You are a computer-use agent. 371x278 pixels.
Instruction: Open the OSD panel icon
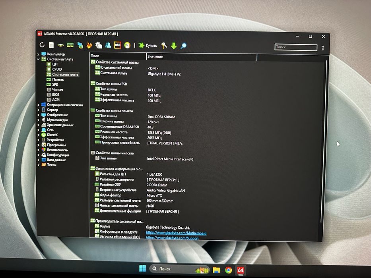(x=118, y=45)
